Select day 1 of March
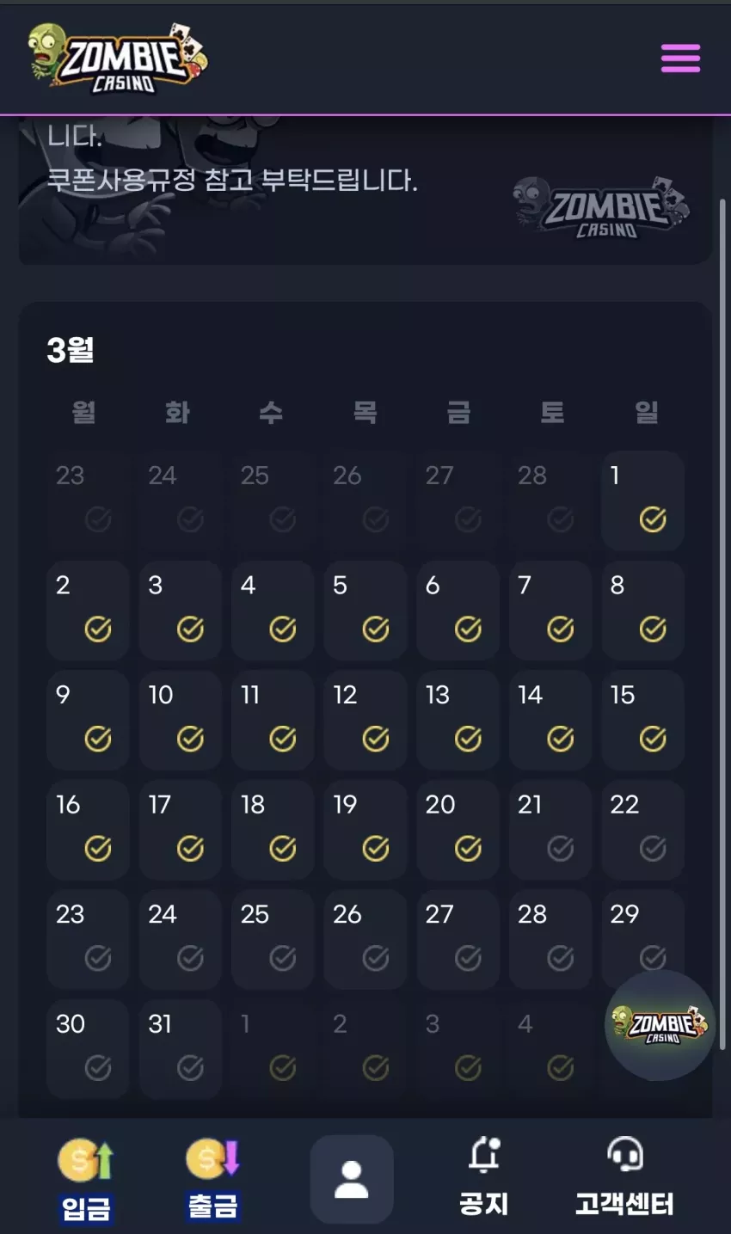 [x=643, y=500]
